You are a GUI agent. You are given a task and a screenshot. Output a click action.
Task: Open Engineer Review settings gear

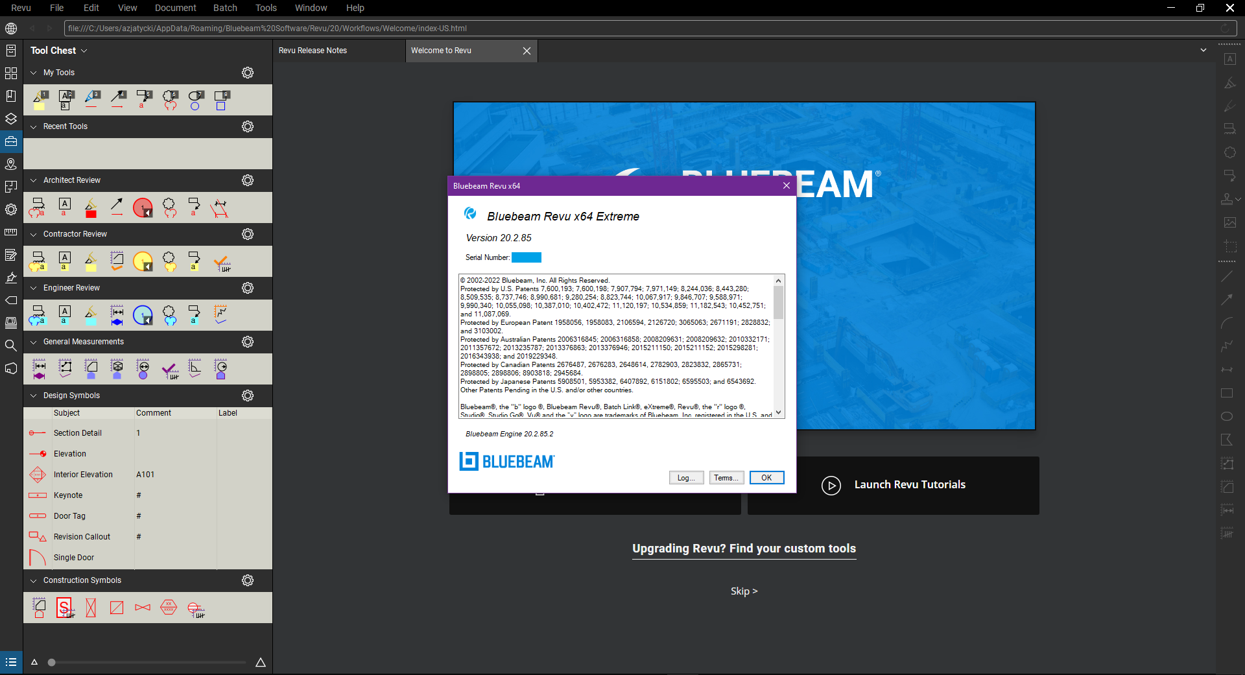[248, 288]
